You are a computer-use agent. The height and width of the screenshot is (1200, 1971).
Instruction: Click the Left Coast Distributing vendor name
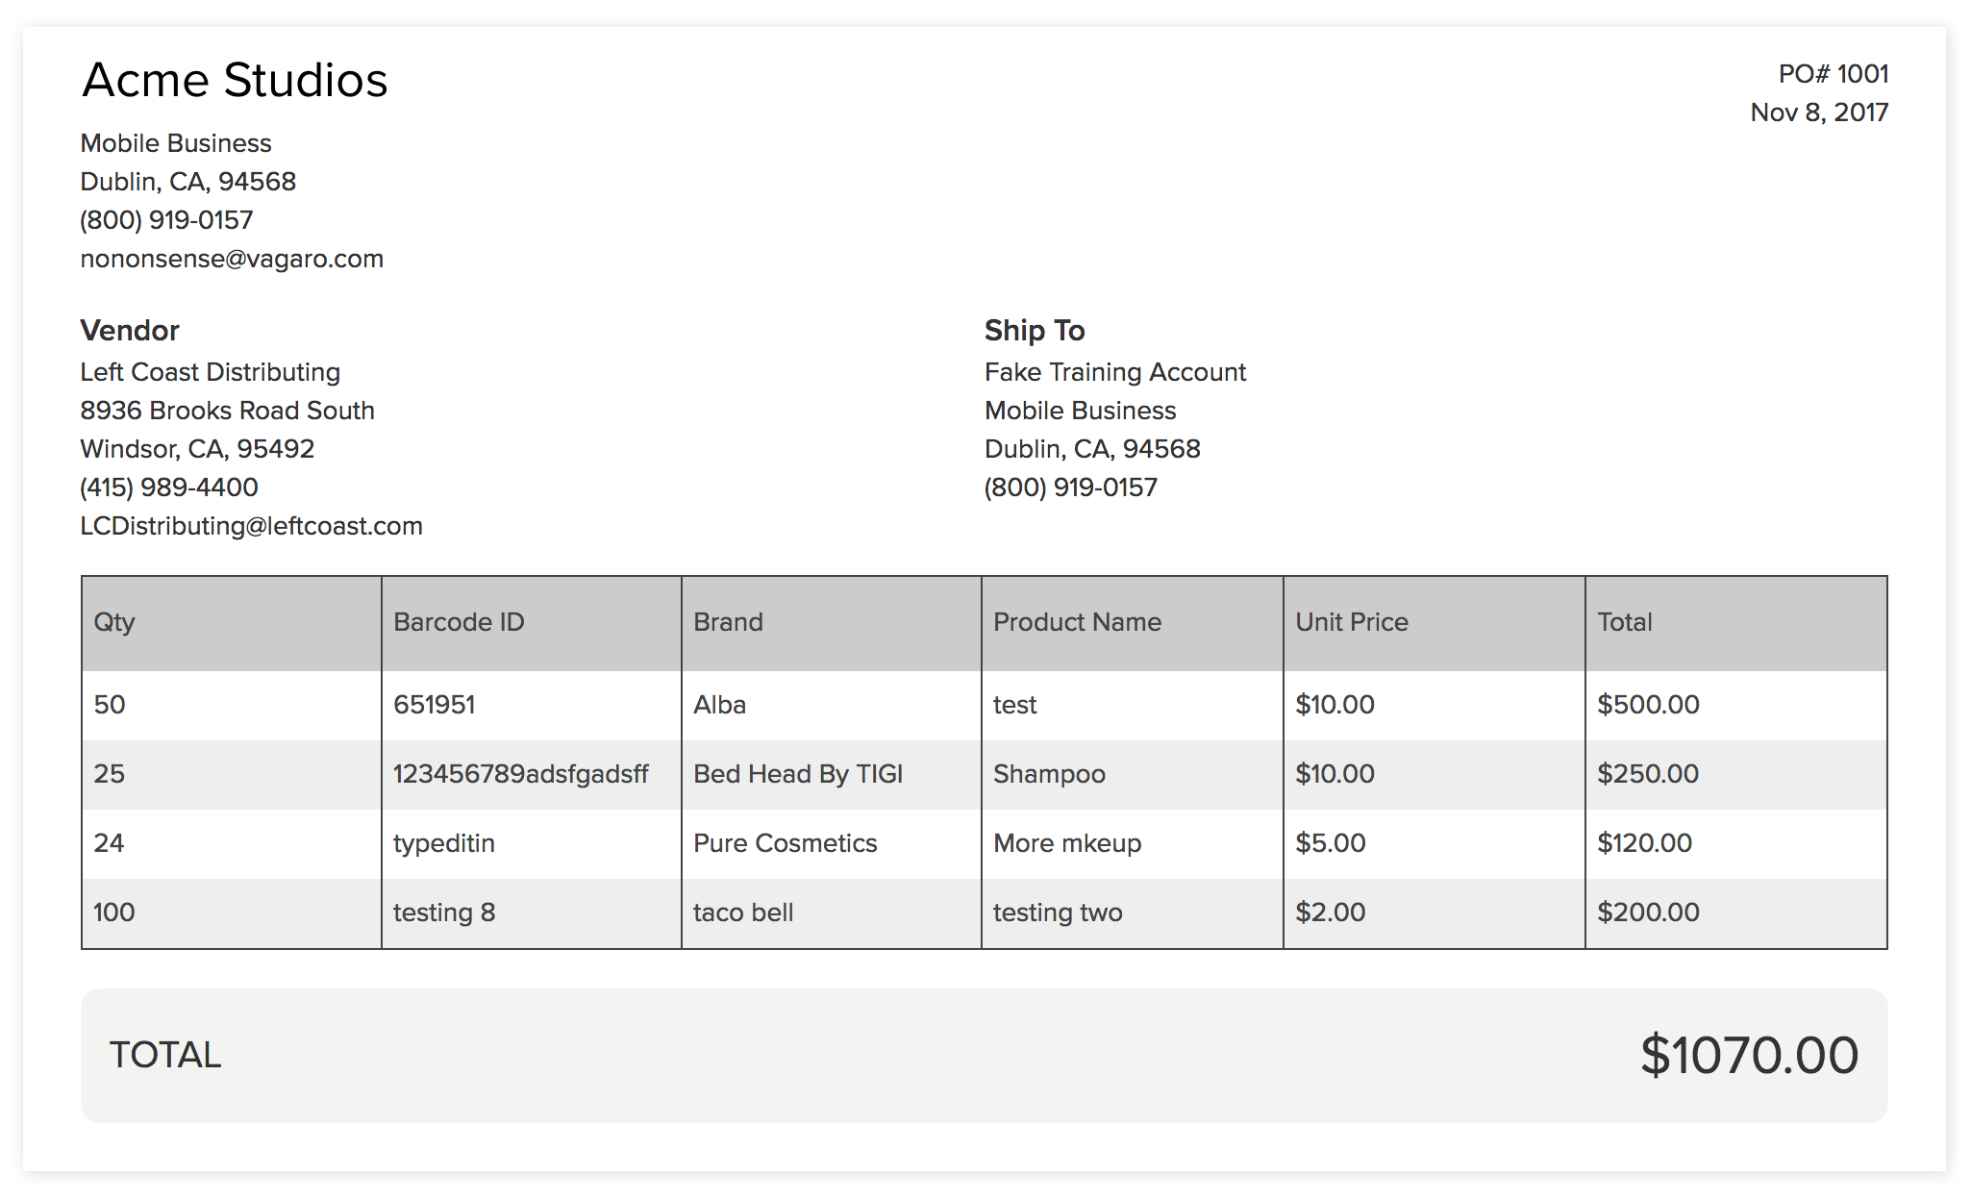pyautogui.click(x=210, y=372)
